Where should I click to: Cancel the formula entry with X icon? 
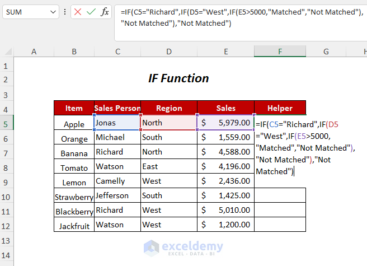(x=77, y=12)
